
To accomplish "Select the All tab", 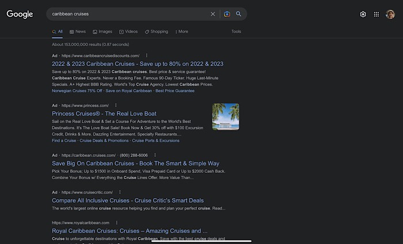I will click(x=58, y=32).
